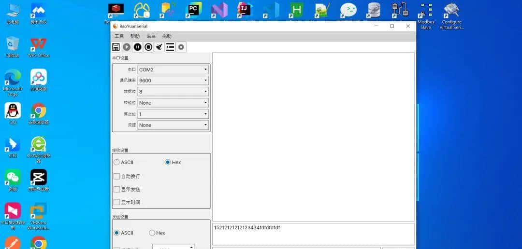Open the 捐助 menu

[x=167, y=36]
